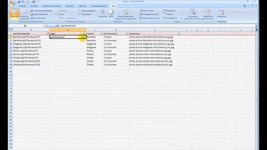Select Со стеклом cell in the Strada дуб белёный ПО1 row
The image size is (267, 150).
coord(116,61)
